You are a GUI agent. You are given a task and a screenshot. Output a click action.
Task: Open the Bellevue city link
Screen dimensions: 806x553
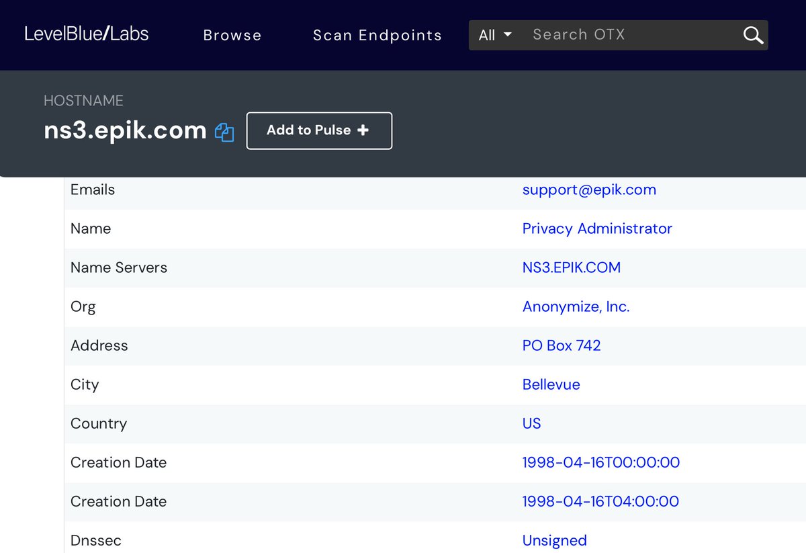[551, 384]
